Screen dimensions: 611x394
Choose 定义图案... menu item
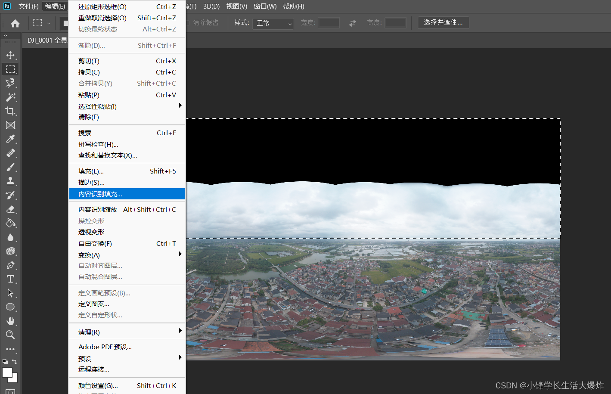point(127,304)
